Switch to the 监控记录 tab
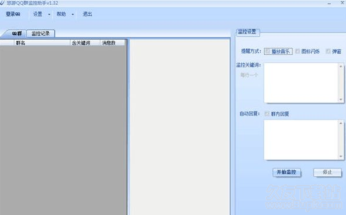The image size is (346, 215). [x=41, y=34]
